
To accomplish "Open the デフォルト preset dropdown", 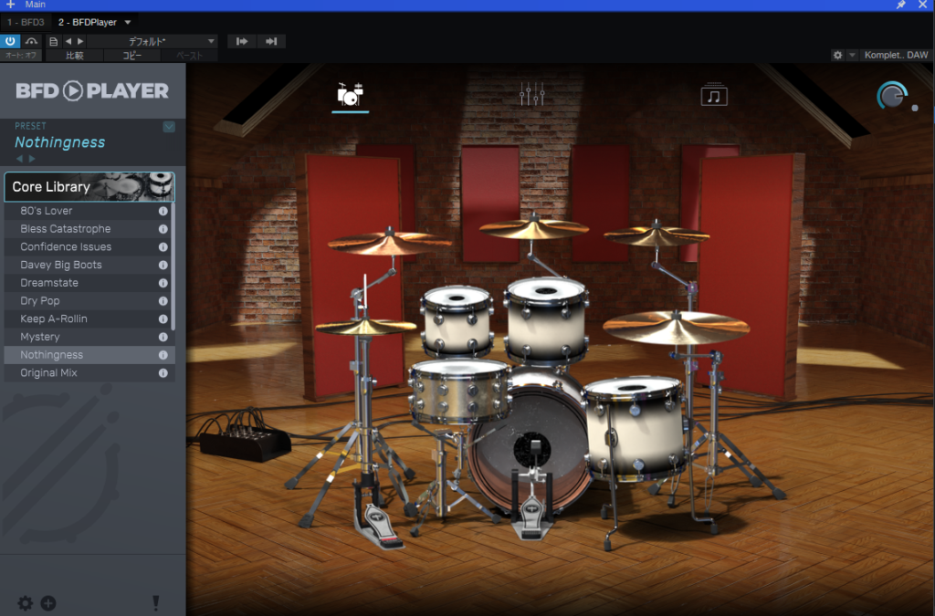I will coord(152,41).
